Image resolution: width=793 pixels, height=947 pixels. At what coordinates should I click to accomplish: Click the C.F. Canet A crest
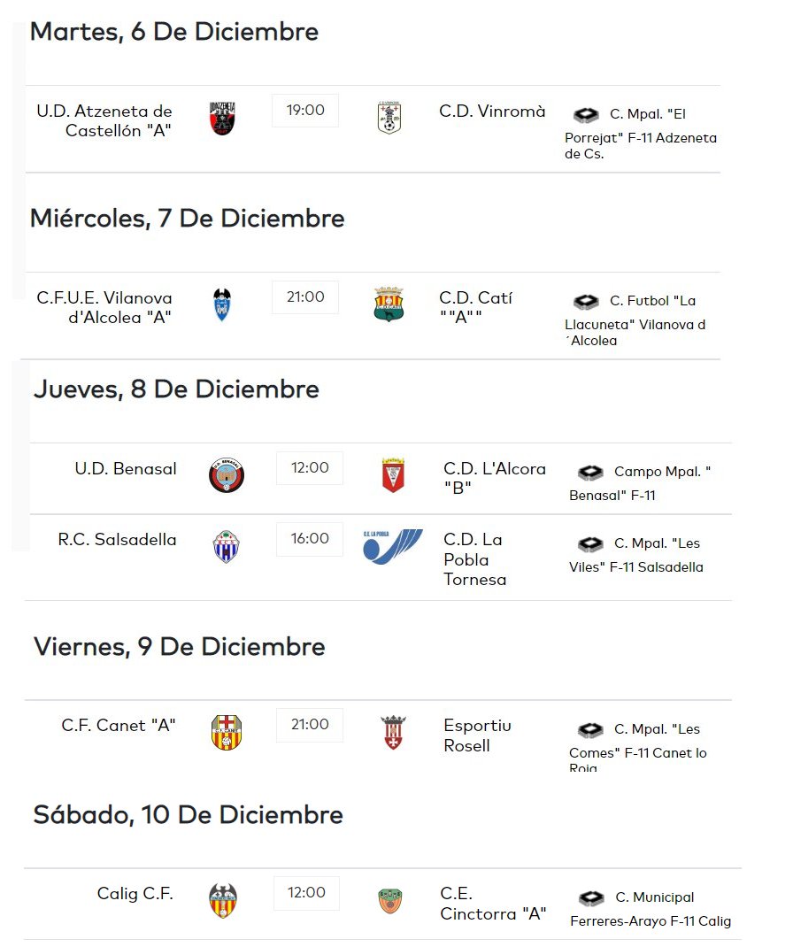point(227,733)
